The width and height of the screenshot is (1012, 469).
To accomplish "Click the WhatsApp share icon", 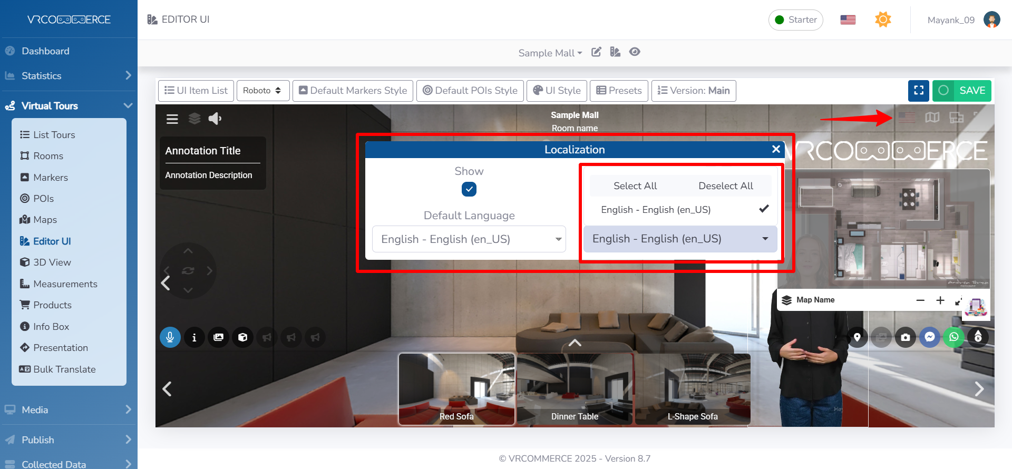I will 953,337.
